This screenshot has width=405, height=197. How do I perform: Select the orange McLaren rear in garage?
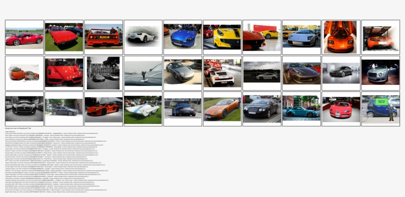[381, 38]
